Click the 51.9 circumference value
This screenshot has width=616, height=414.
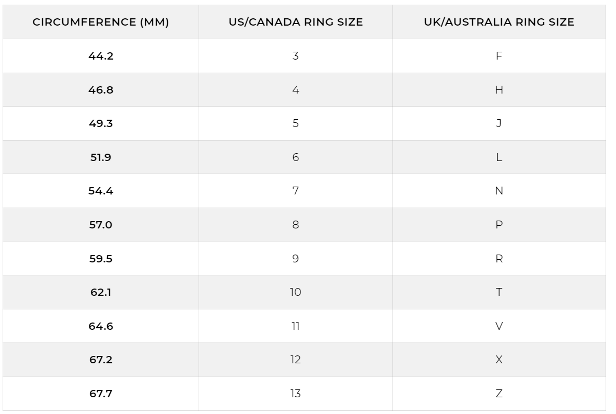(x=101, y=157)
